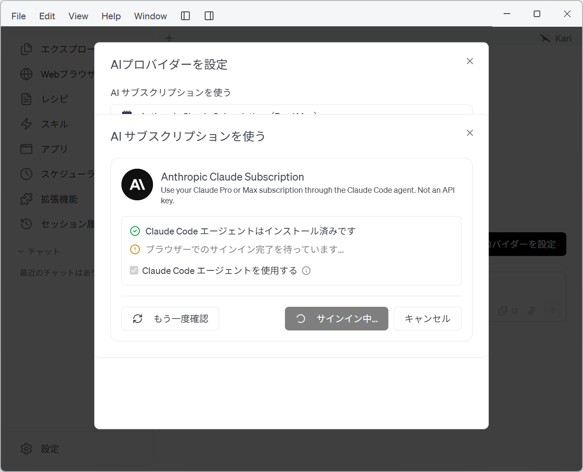Open the File menu
The image size is (583, 472).
click(18, 16)
